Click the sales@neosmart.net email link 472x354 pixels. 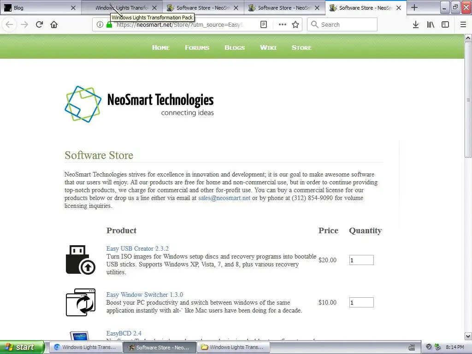pos(224,198)
